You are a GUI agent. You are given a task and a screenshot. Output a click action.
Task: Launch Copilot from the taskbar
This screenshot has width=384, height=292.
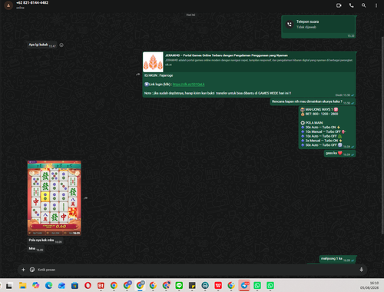point(35,285)
